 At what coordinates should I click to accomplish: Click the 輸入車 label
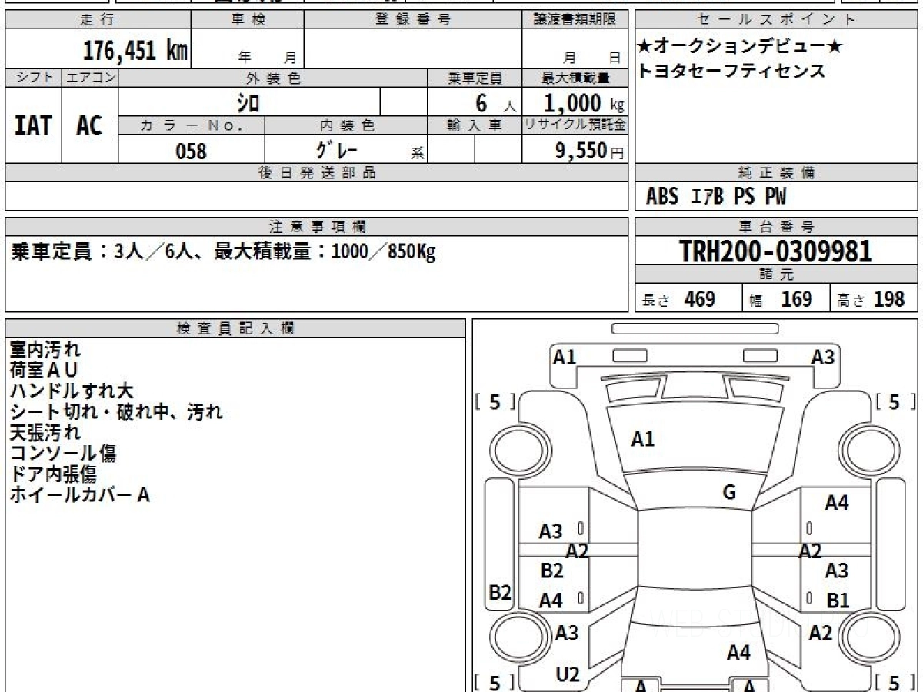tap(475, 125)
